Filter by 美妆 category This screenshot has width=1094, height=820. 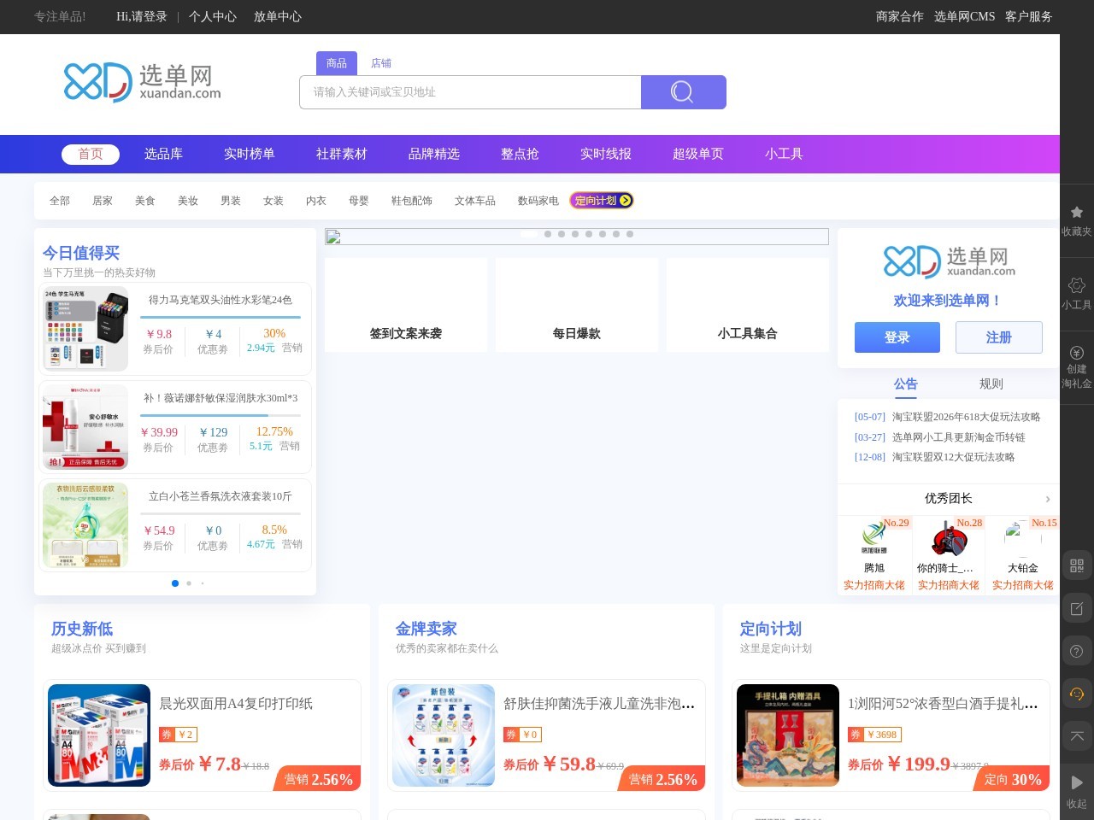(188, 201)
